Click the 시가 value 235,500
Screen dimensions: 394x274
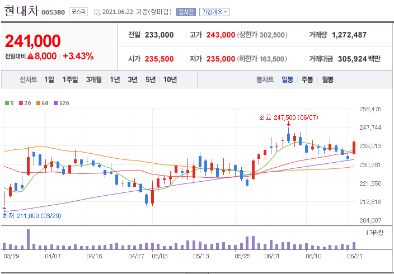pyautogui.click(x=159, y=59)
